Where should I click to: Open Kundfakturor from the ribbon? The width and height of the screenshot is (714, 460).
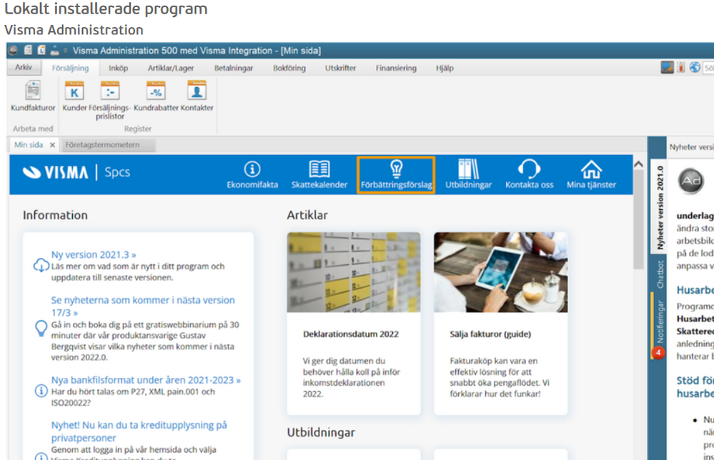[x=33, y=92]
